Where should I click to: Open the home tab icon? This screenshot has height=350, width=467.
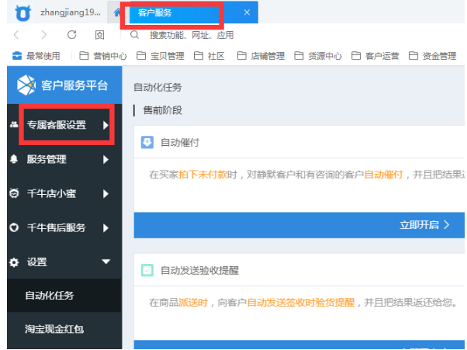(x=117, y=13)
